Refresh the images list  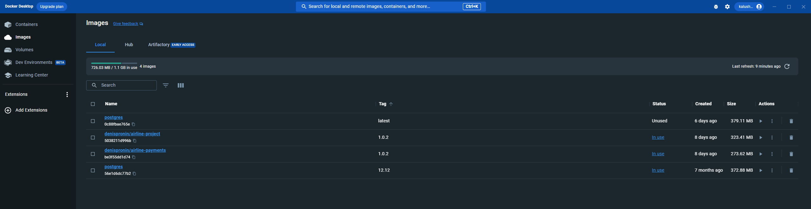click(x=787, y=66)
